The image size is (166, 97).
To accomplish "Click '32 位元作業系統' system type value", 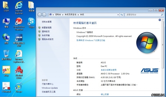I will 108,81.
